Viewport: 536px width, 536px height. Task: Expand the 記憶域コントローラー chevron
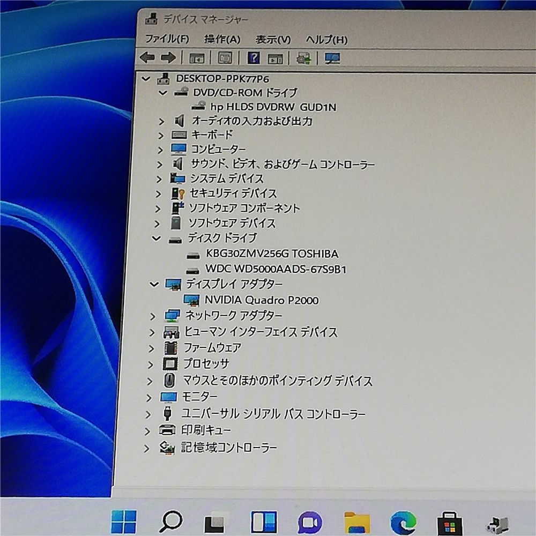point(146,448)
